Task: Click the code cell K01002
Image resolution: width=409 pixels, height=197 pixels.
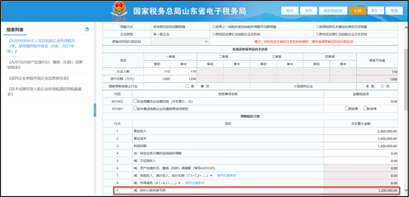Action: pos(117,102)
